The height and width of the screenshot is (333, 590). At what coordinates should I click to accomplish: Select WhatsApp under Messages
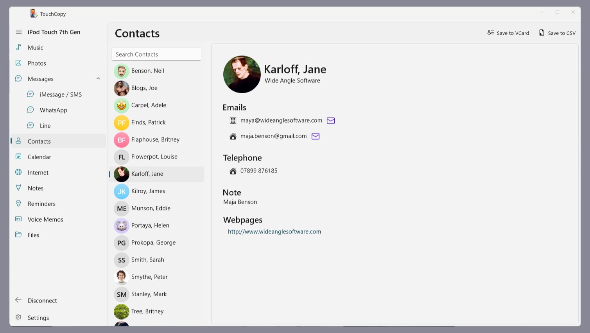[58, 110]
